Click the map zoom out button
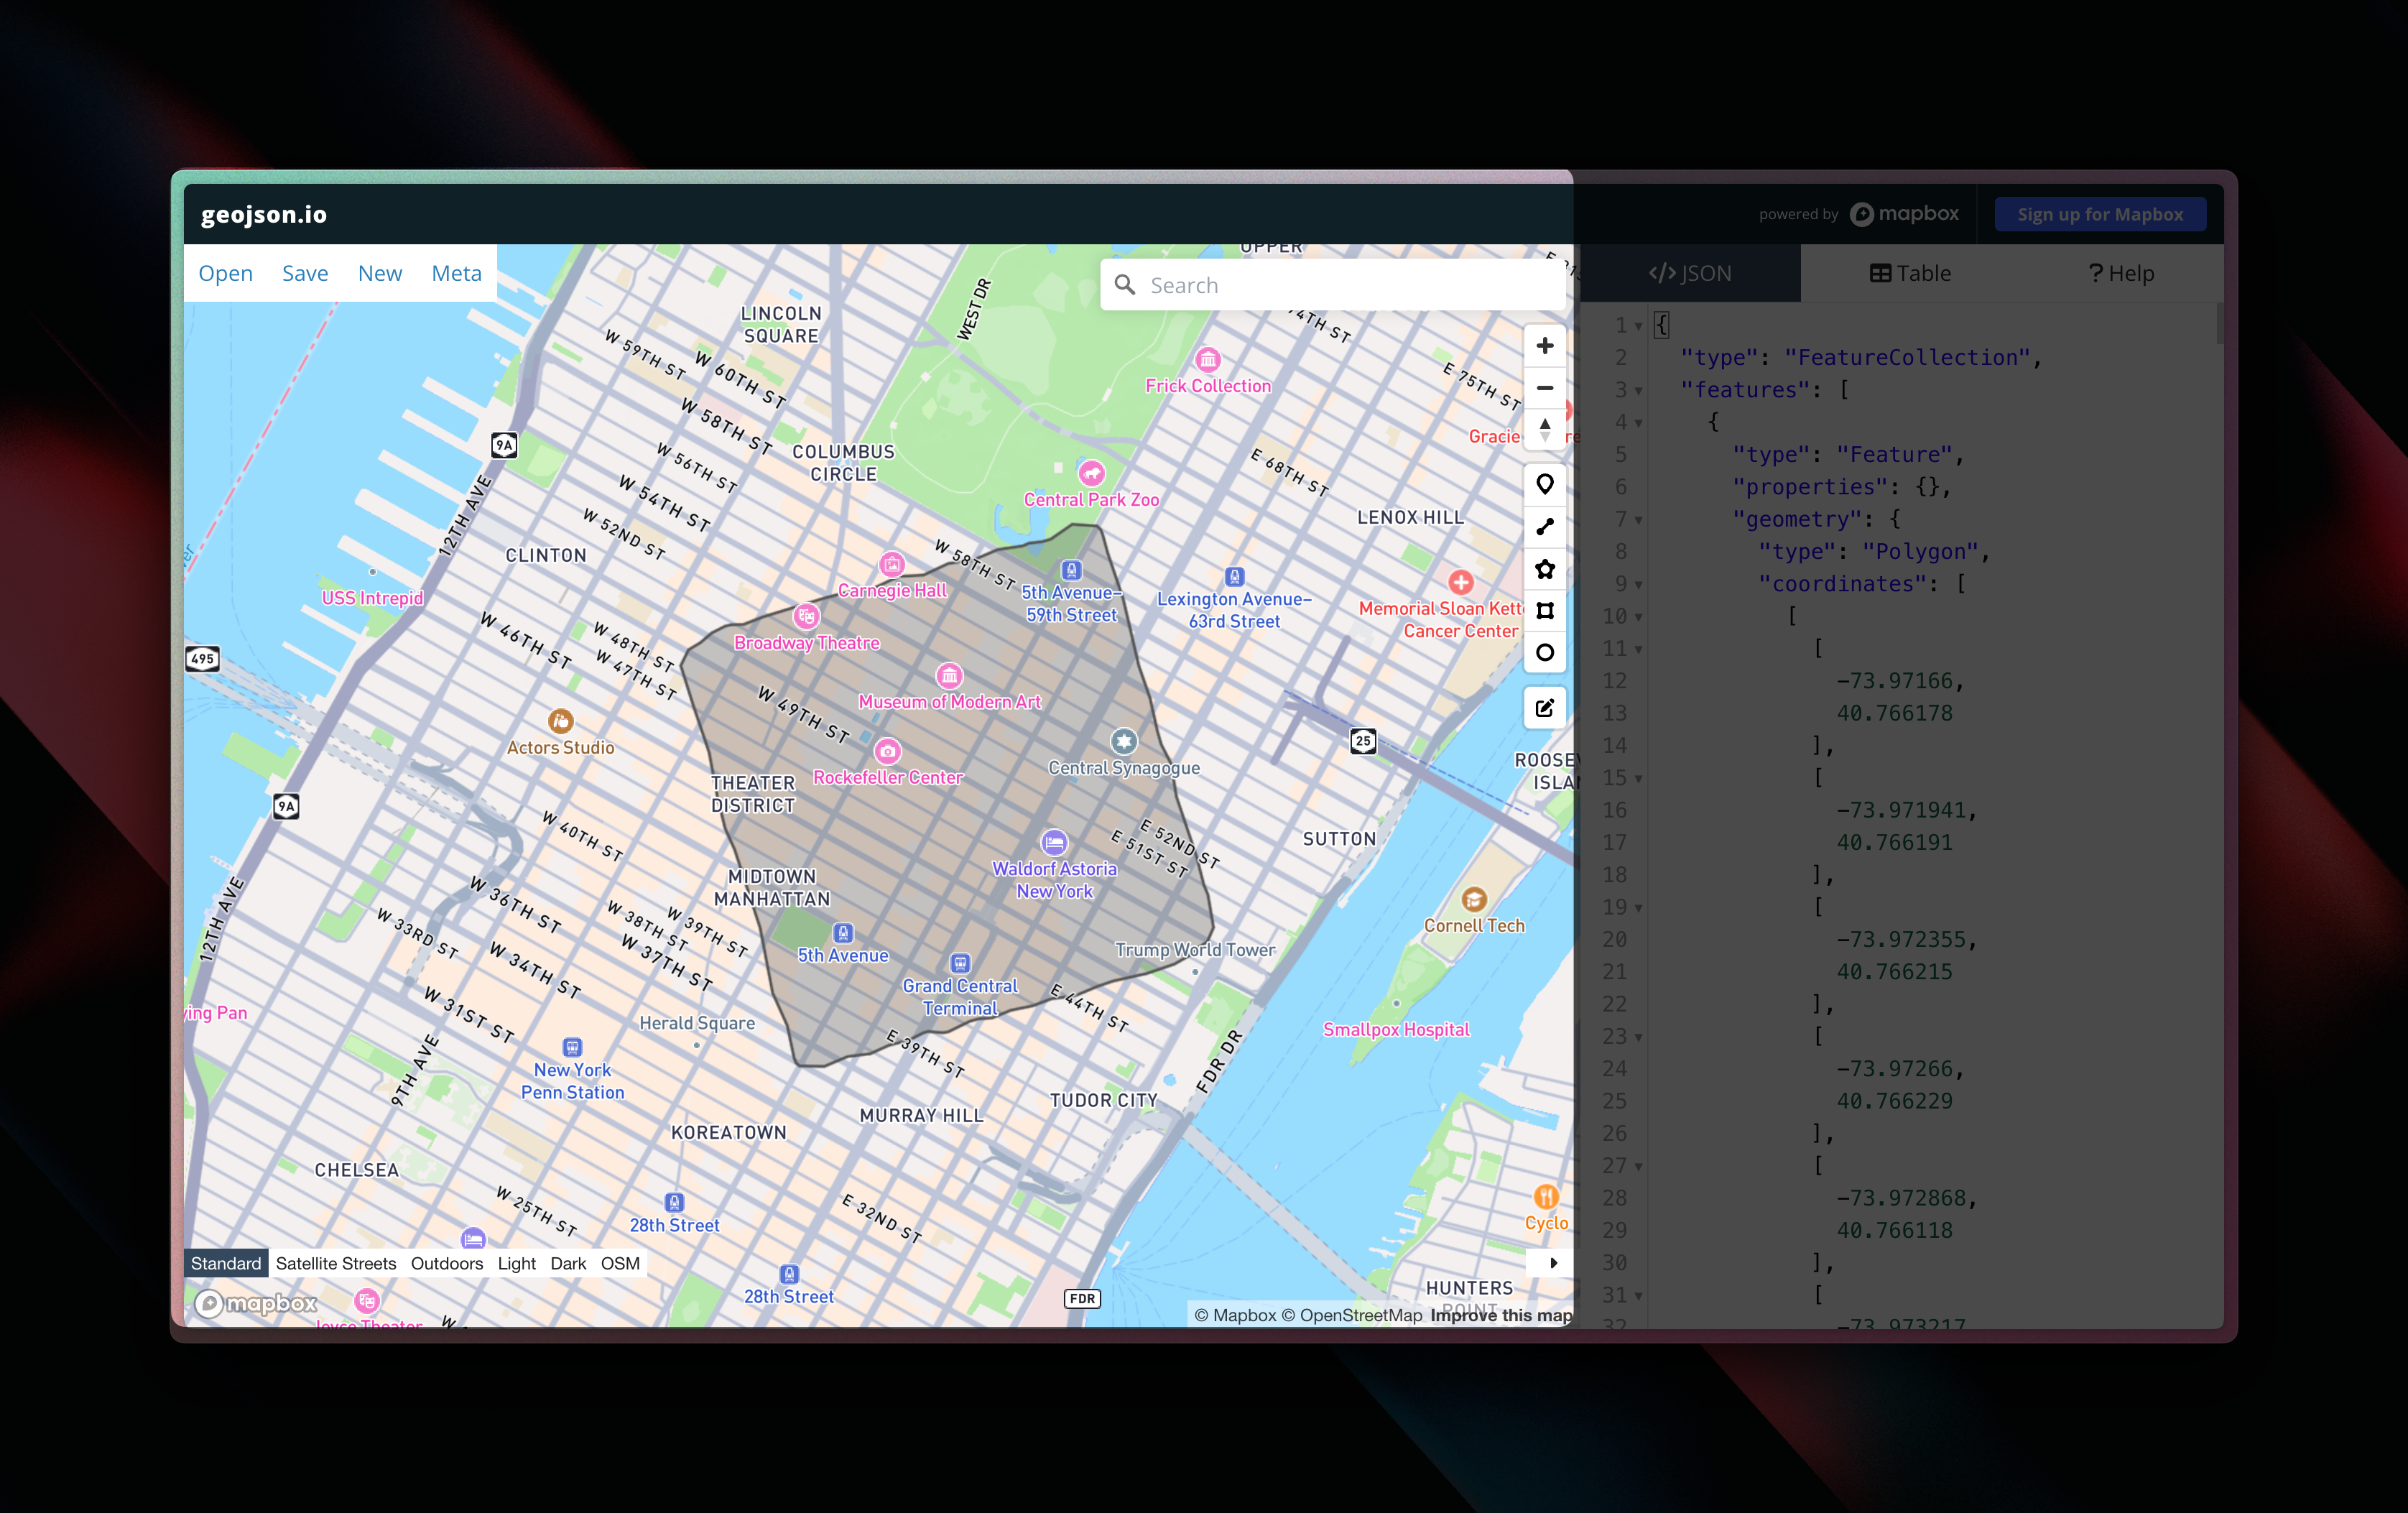2408x1513 pixels. pyautogui.click(x=1544, y=388)
